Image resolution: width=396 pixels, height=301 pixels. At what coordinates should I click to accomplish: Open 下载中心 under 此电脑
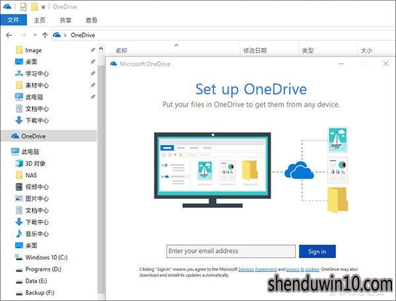[37, 222]
